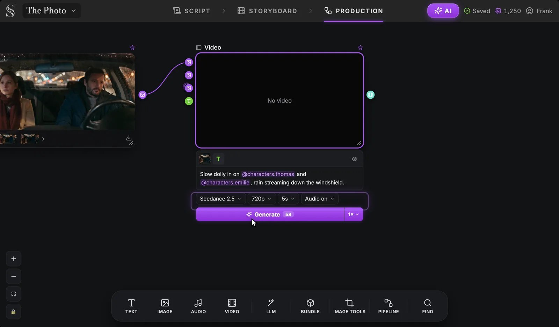
Task: Open Frank's user profile
Action: tap(539, 11)
